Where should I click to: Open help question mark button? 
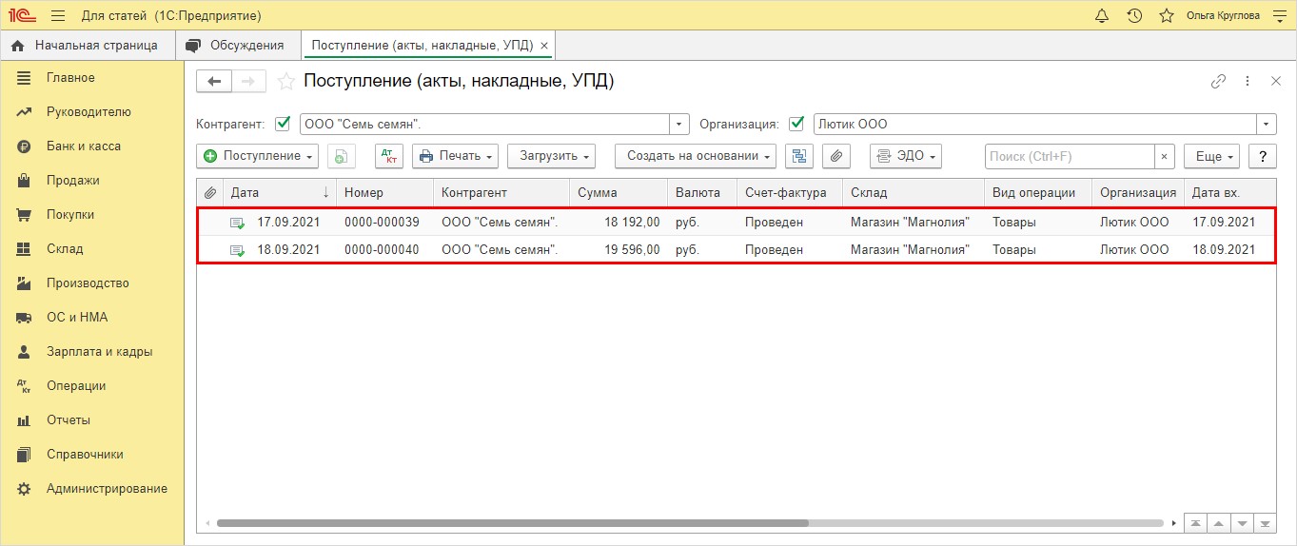click(x=1262, y=156)
